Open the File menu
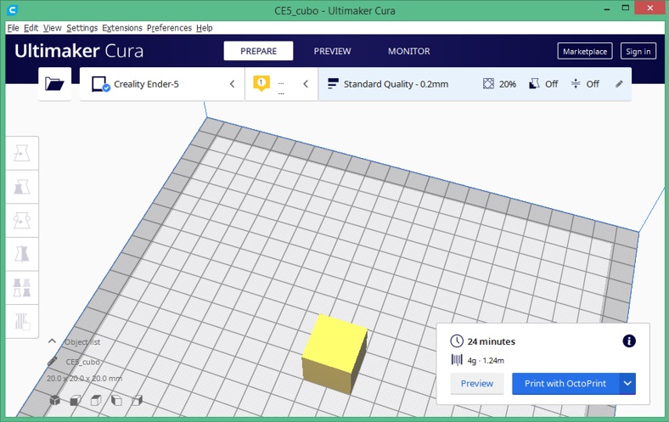669x422 pixels. (x=14, y=28)
